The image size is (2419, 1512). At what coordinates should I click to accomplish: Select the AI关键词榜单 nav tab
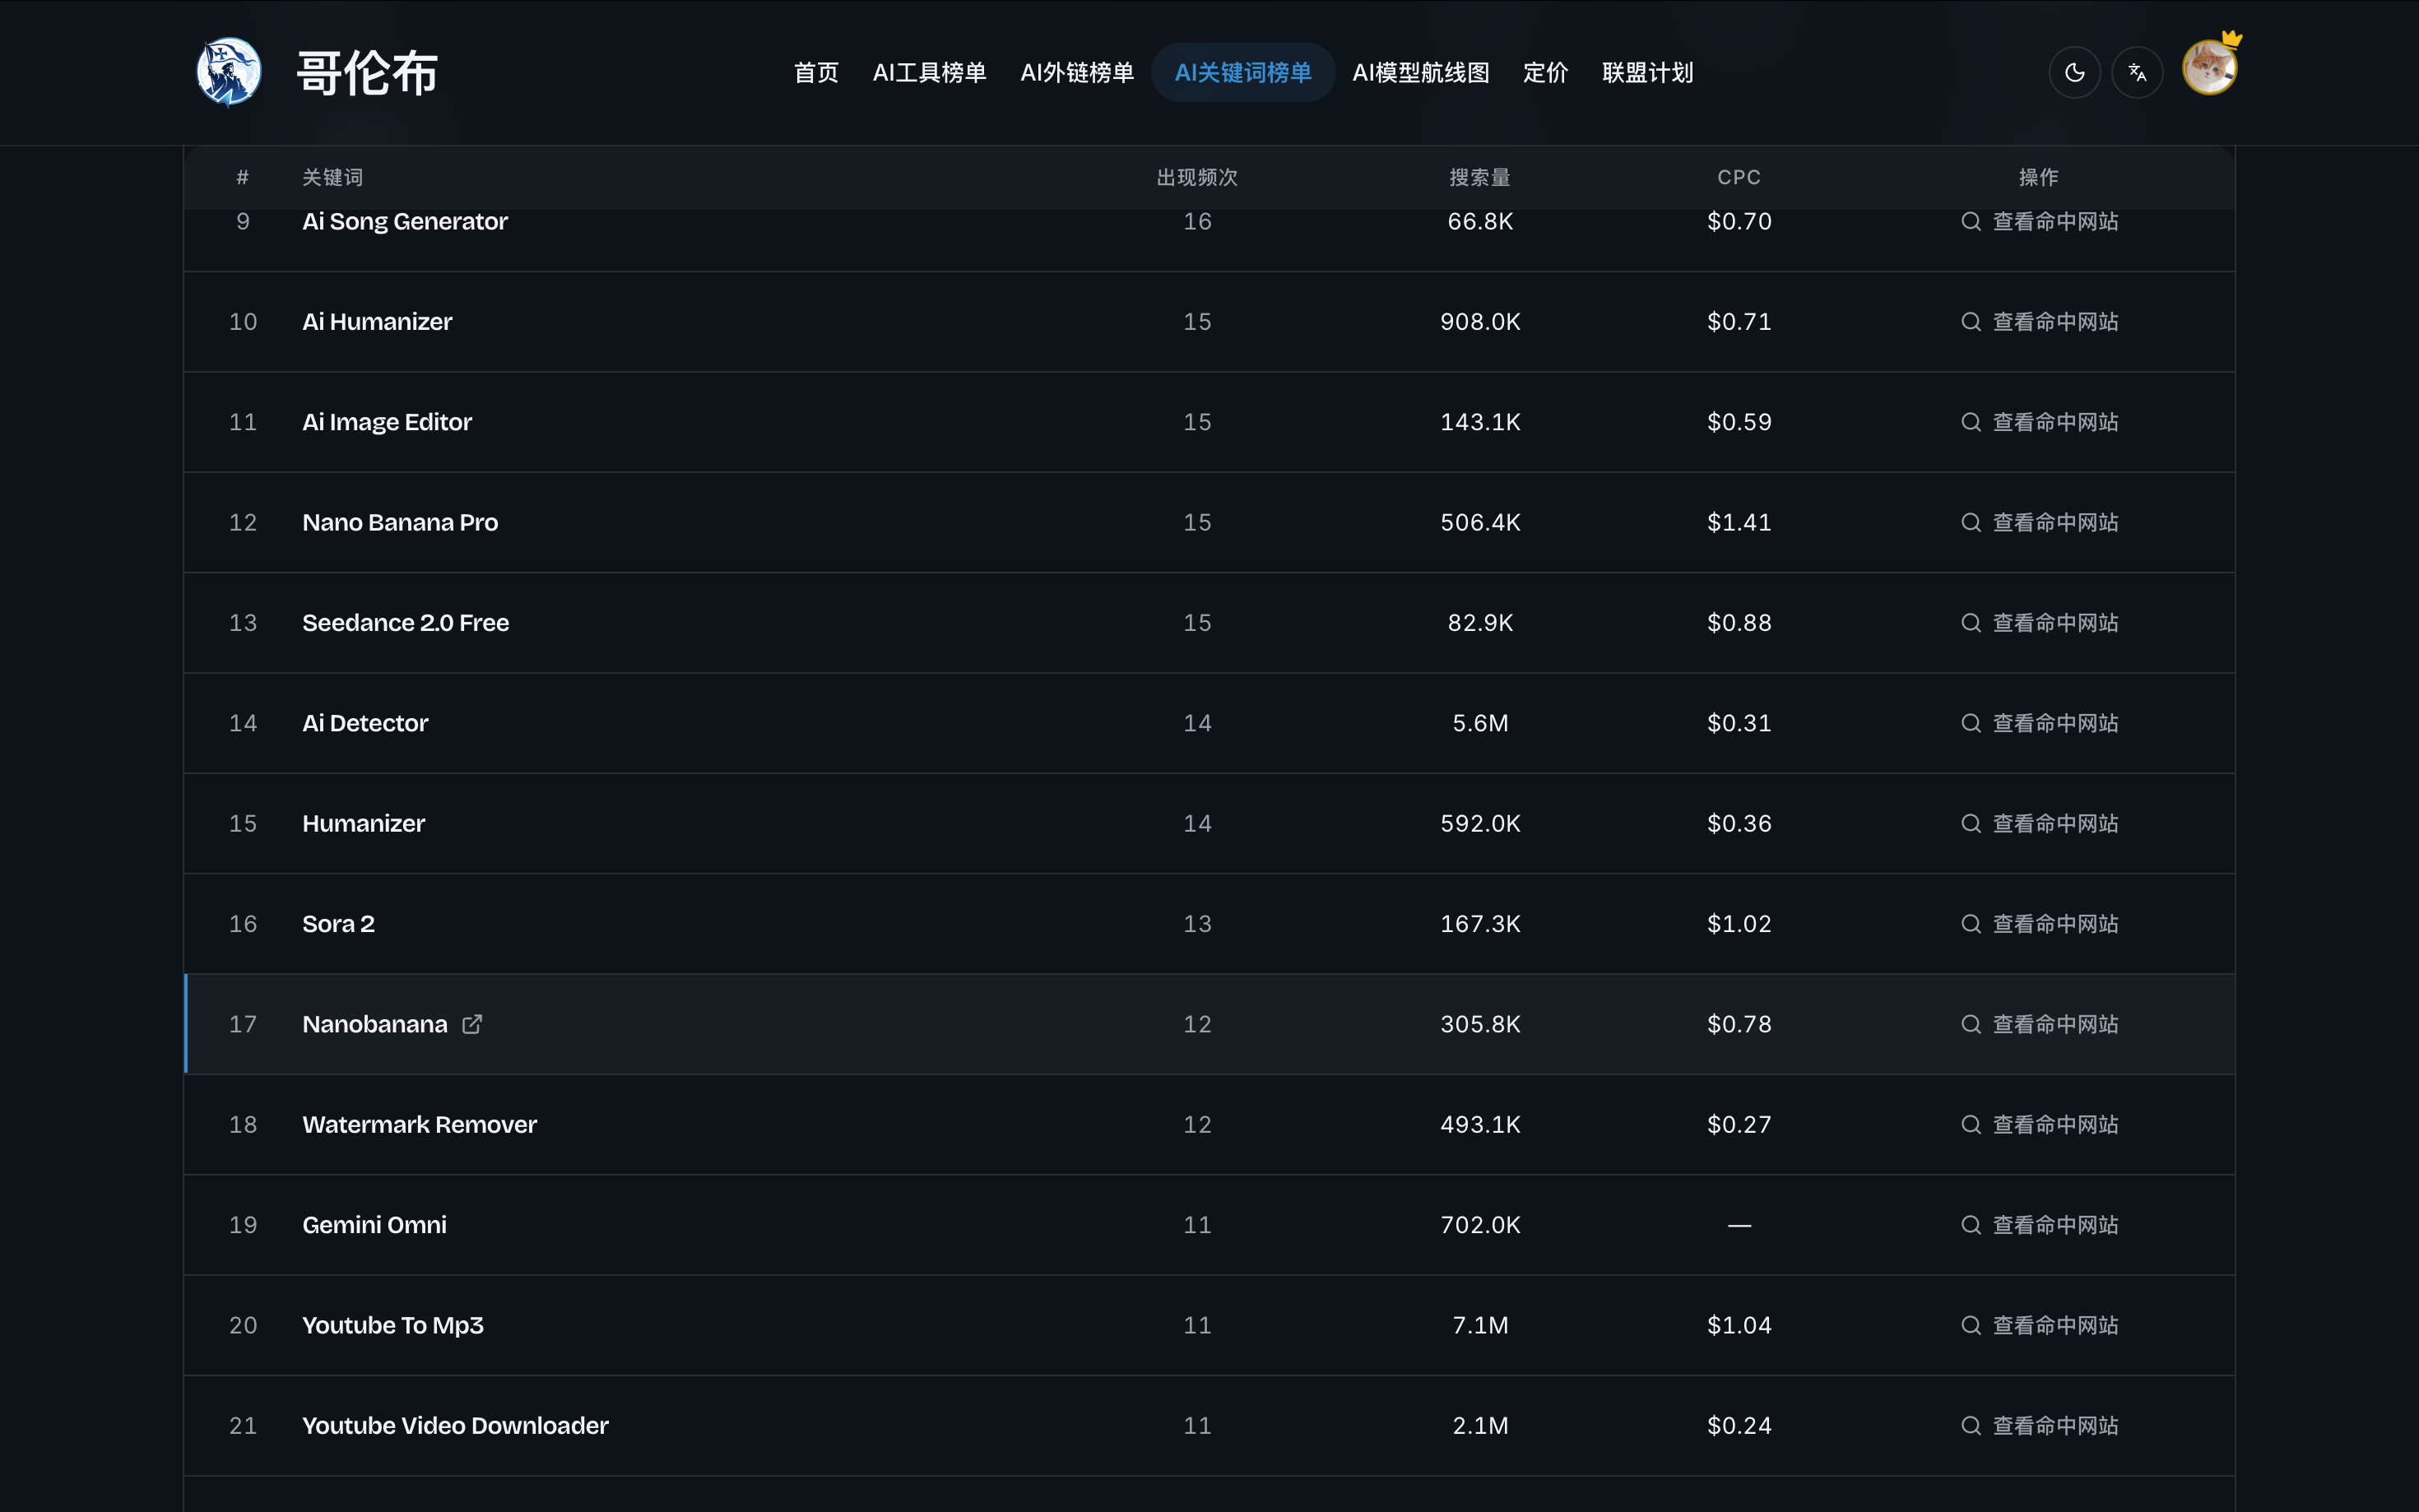[x=1243, y=72]
